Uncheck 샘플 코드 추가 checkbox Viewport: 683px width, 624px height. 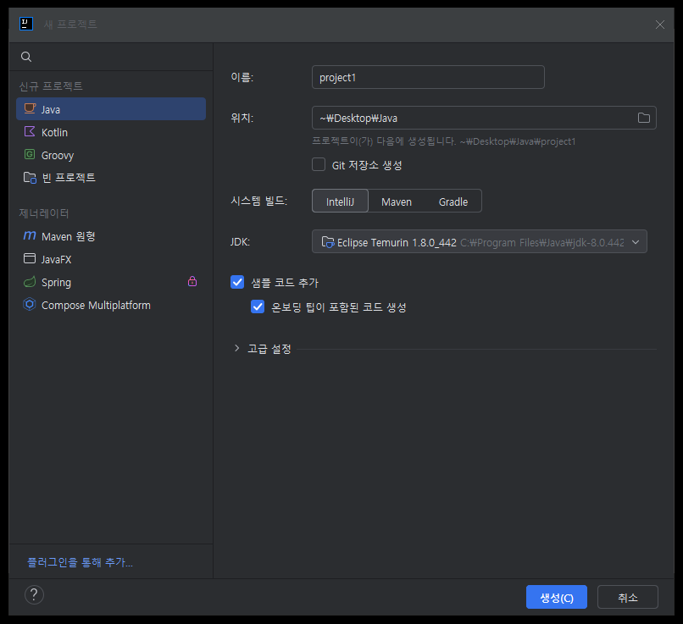[237, 282]
